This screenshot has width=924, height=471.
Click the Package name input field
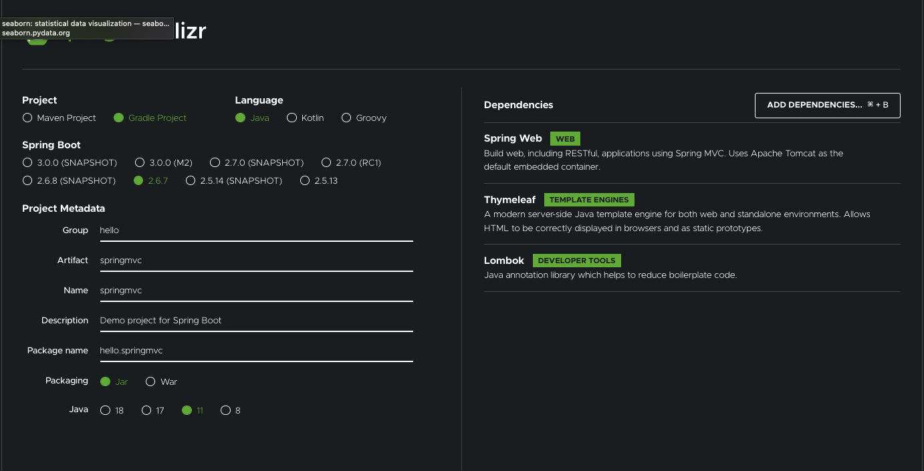[256, 351]
